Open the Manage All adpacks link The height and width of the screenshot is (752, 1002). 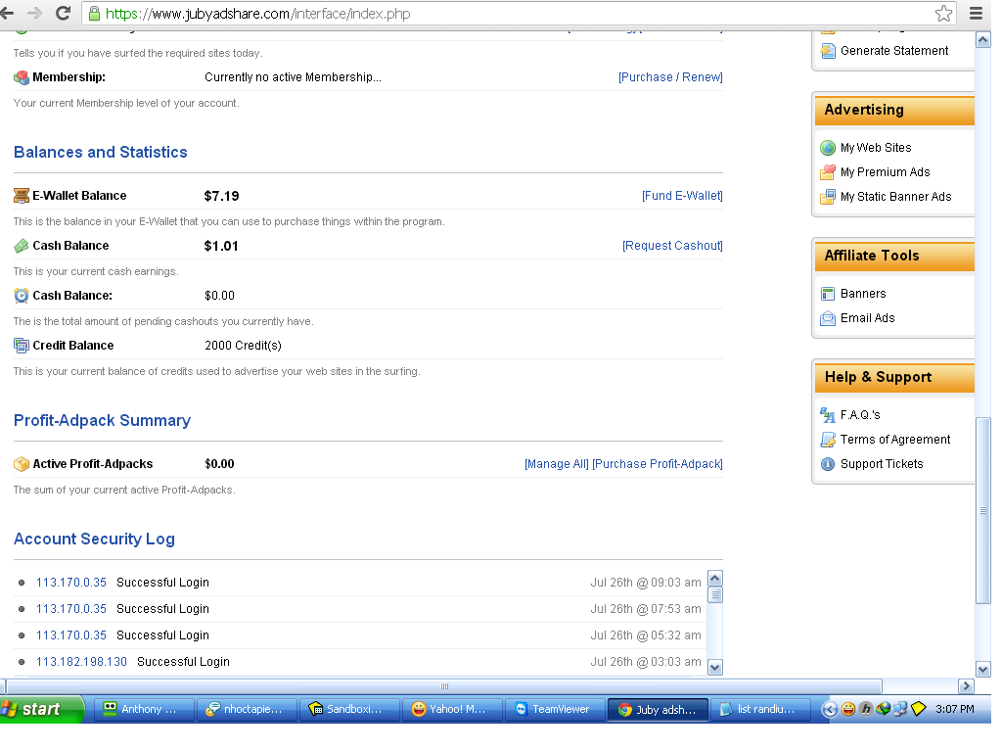(557, 463)
